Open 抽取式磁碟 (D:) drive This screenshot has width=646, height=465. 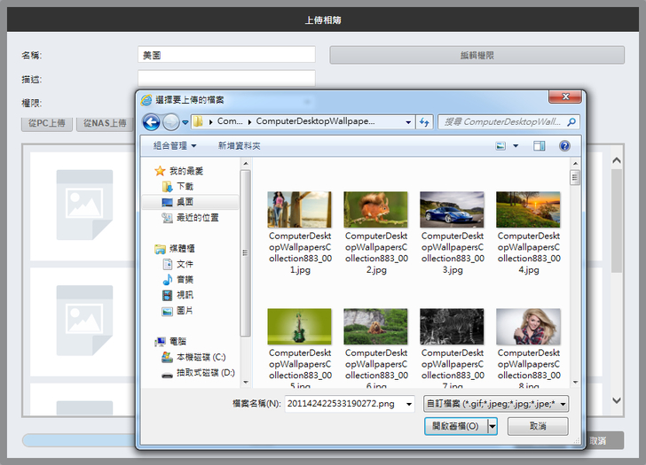(x=198, y=373)
